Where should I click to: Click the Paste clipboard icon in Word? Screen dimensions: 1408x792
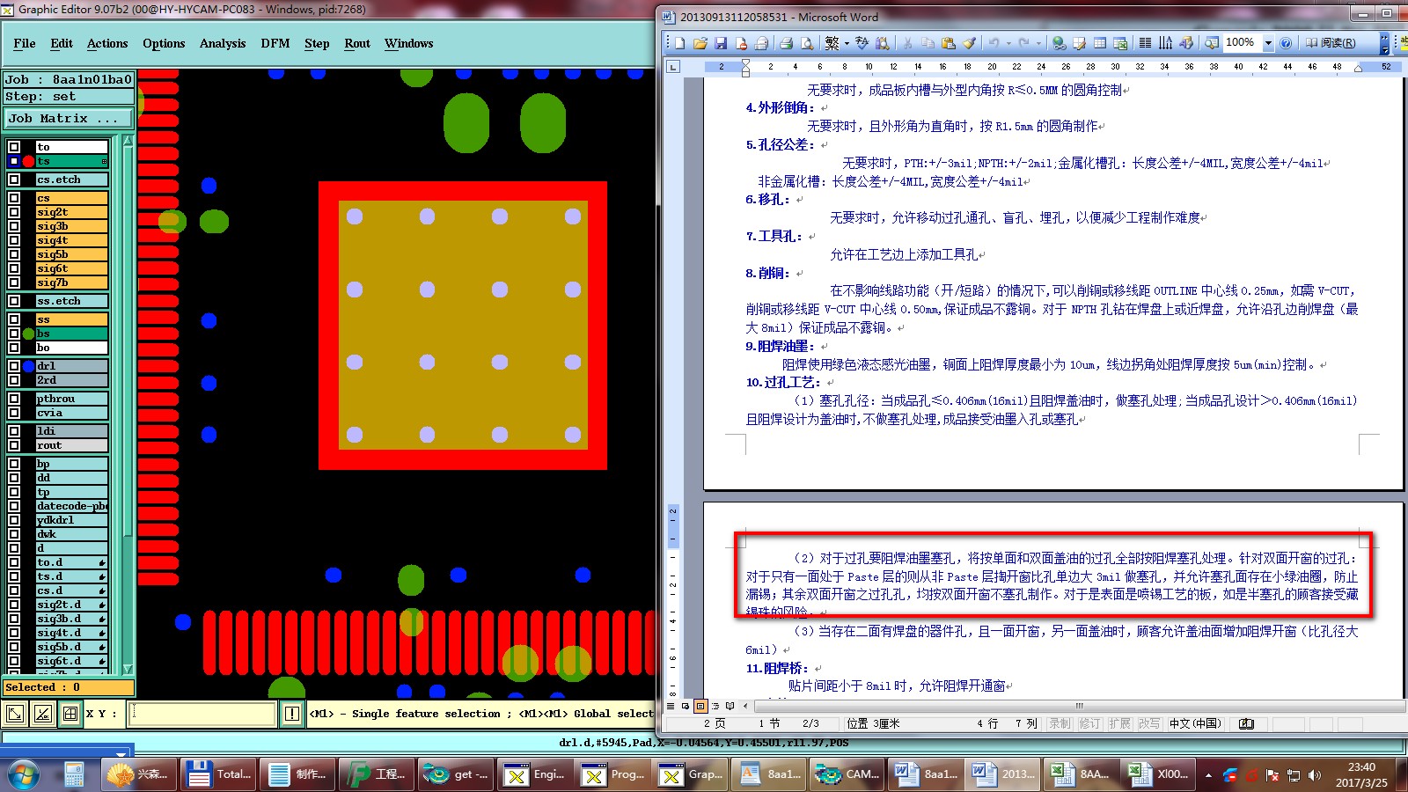click(948, 42)
